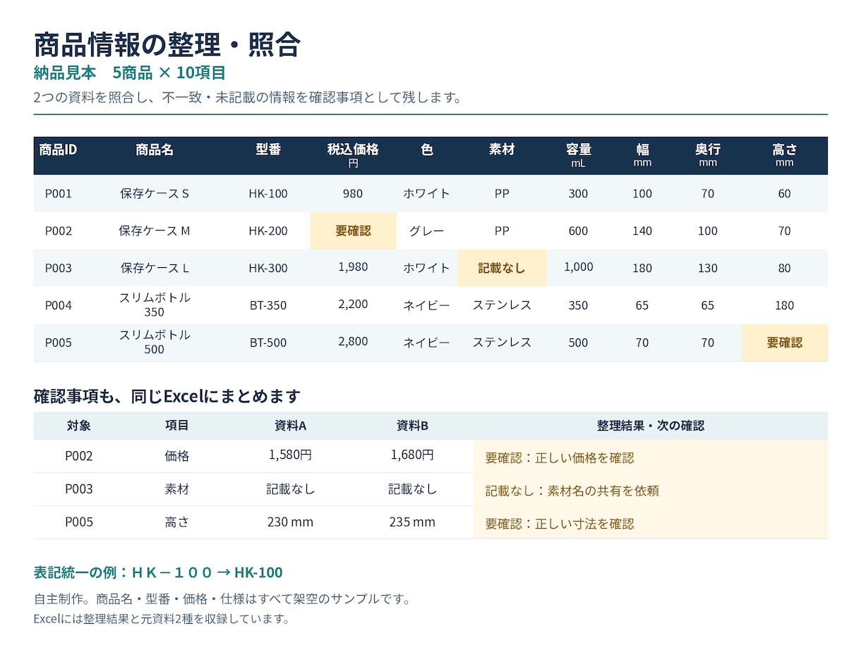Click the 項目 column header
Viewport: 861px width, 645px height.
pyautogui.click(x=177, y=426)
